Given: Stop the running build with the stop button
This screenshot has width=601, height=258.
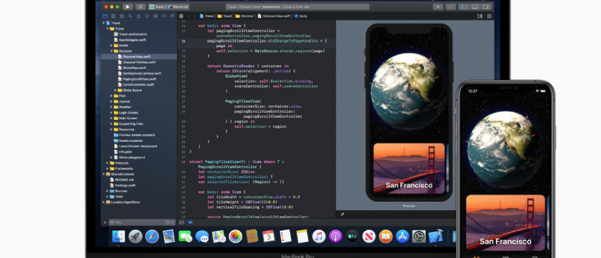Looking at the screenshot, I should point(140,7).
